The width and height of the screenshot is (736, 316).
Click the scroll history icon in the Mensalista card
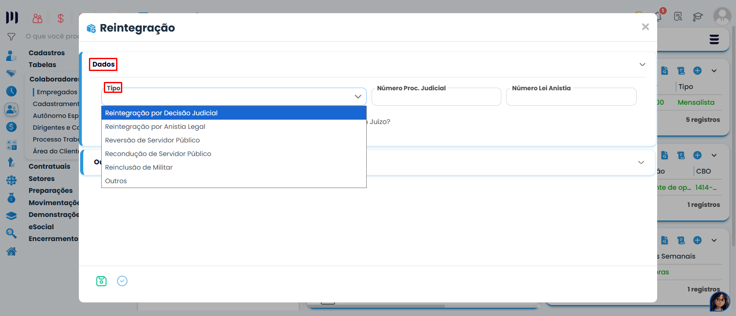[681, 71]
